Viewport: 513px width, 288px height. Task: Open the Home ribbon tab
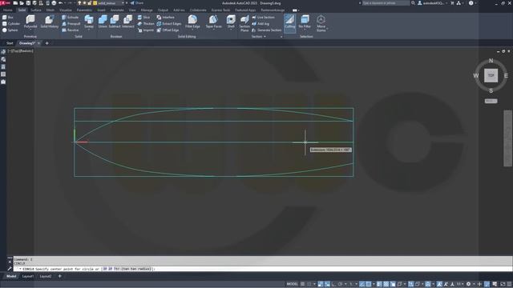(7, 10)
